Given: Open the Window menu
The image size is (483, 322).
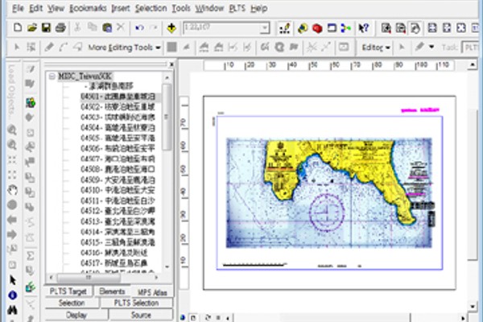Looking at the screenshot, I should [x=209, y=8].
